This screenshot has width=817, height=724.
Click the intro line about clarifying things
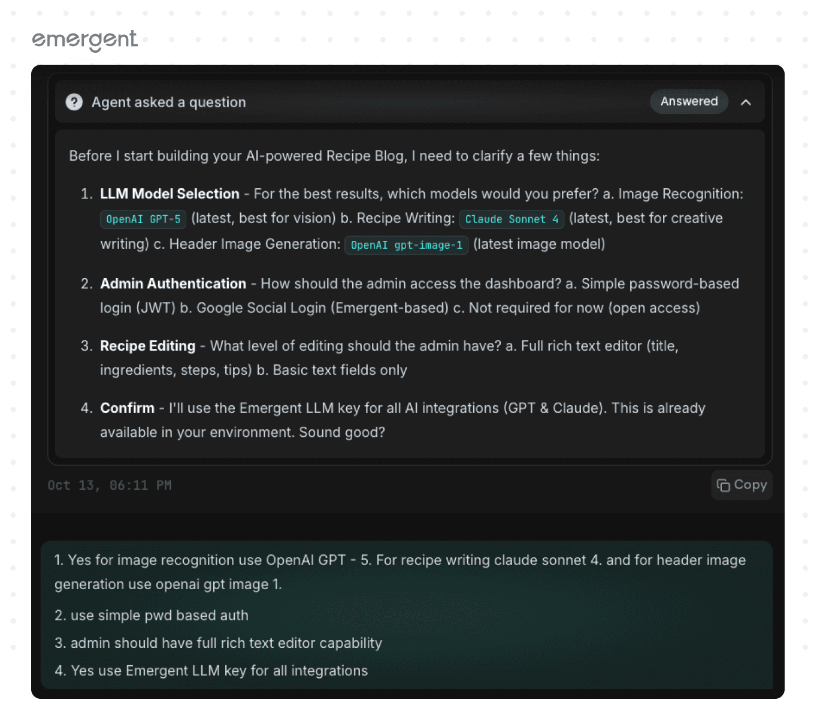point(334,156)
